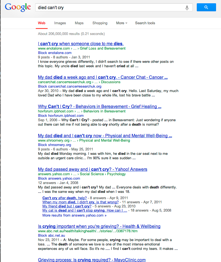Open the Yahoo Answers "My dad passed away" result

pos(92,169)
